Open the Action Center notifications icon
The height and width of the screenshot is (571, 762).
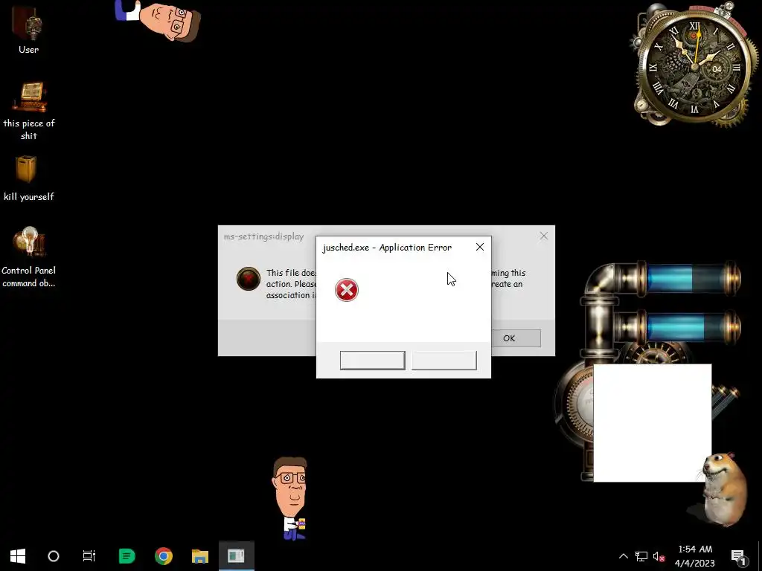[737, 556]
